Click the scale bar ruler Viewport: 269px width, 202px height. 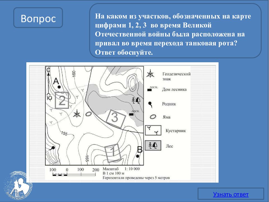coord(74,175)
